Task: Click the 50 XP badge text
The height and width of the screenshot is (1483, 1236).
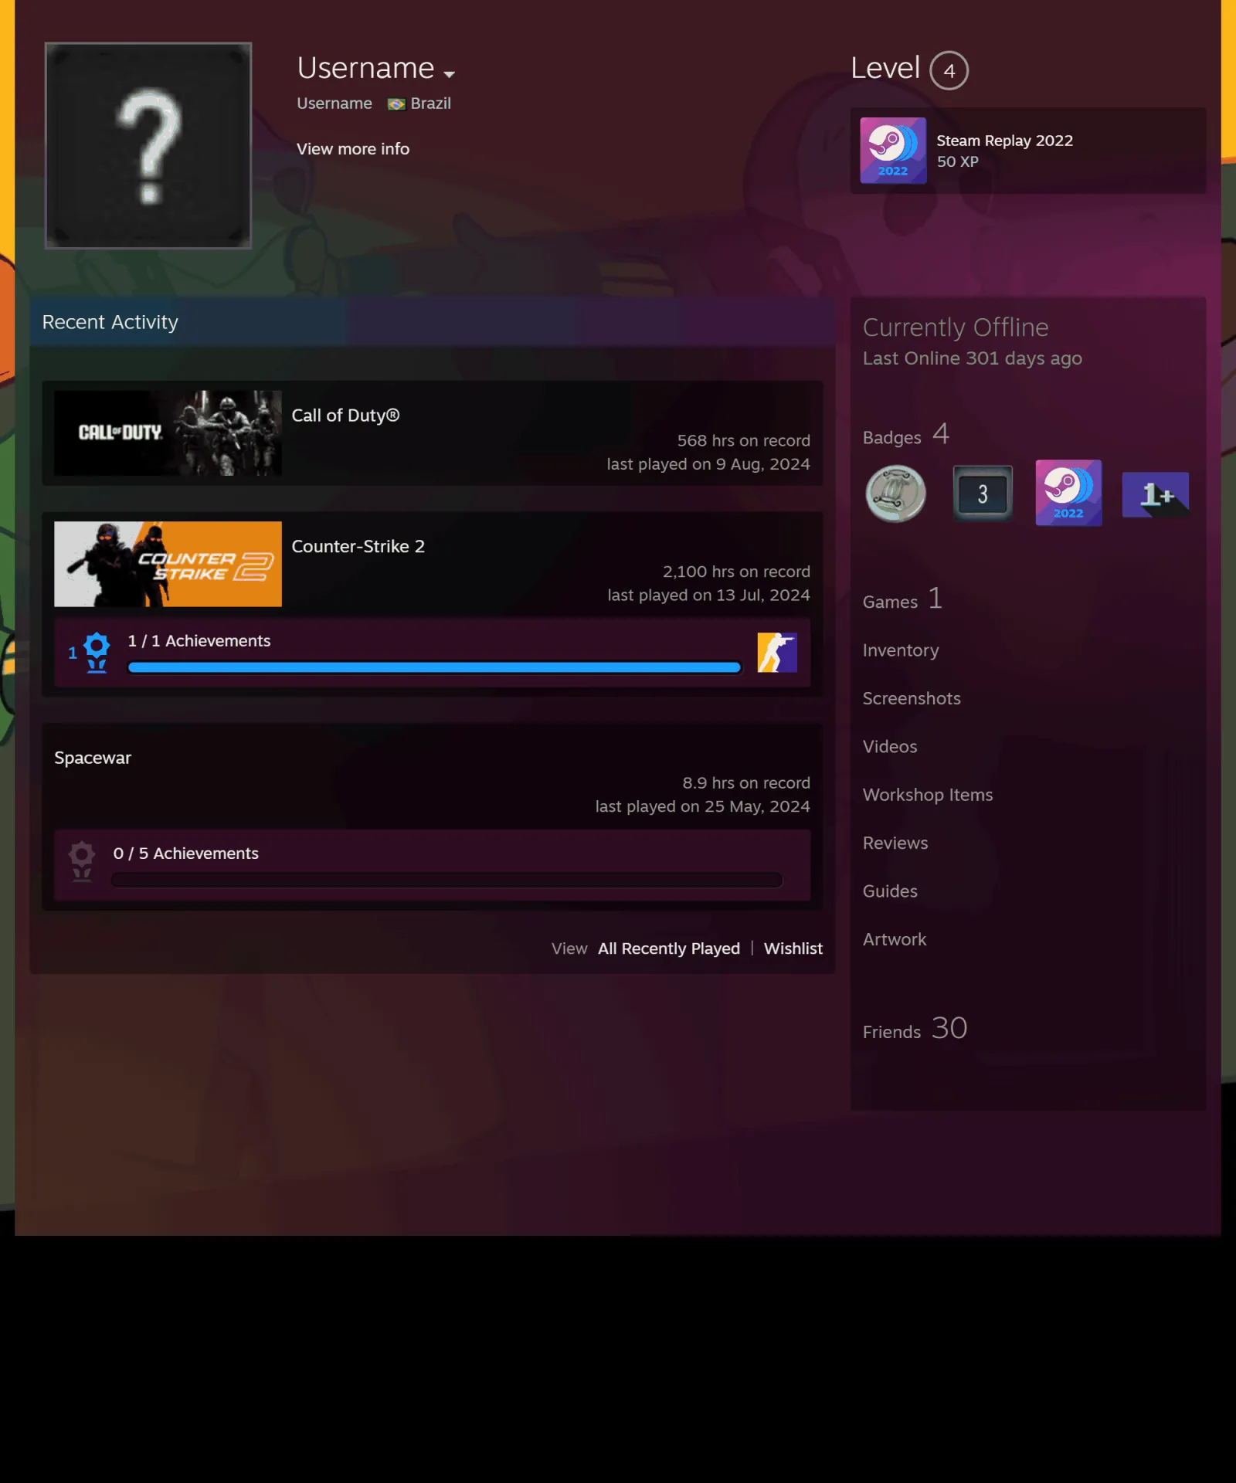Action: [958, 161]
